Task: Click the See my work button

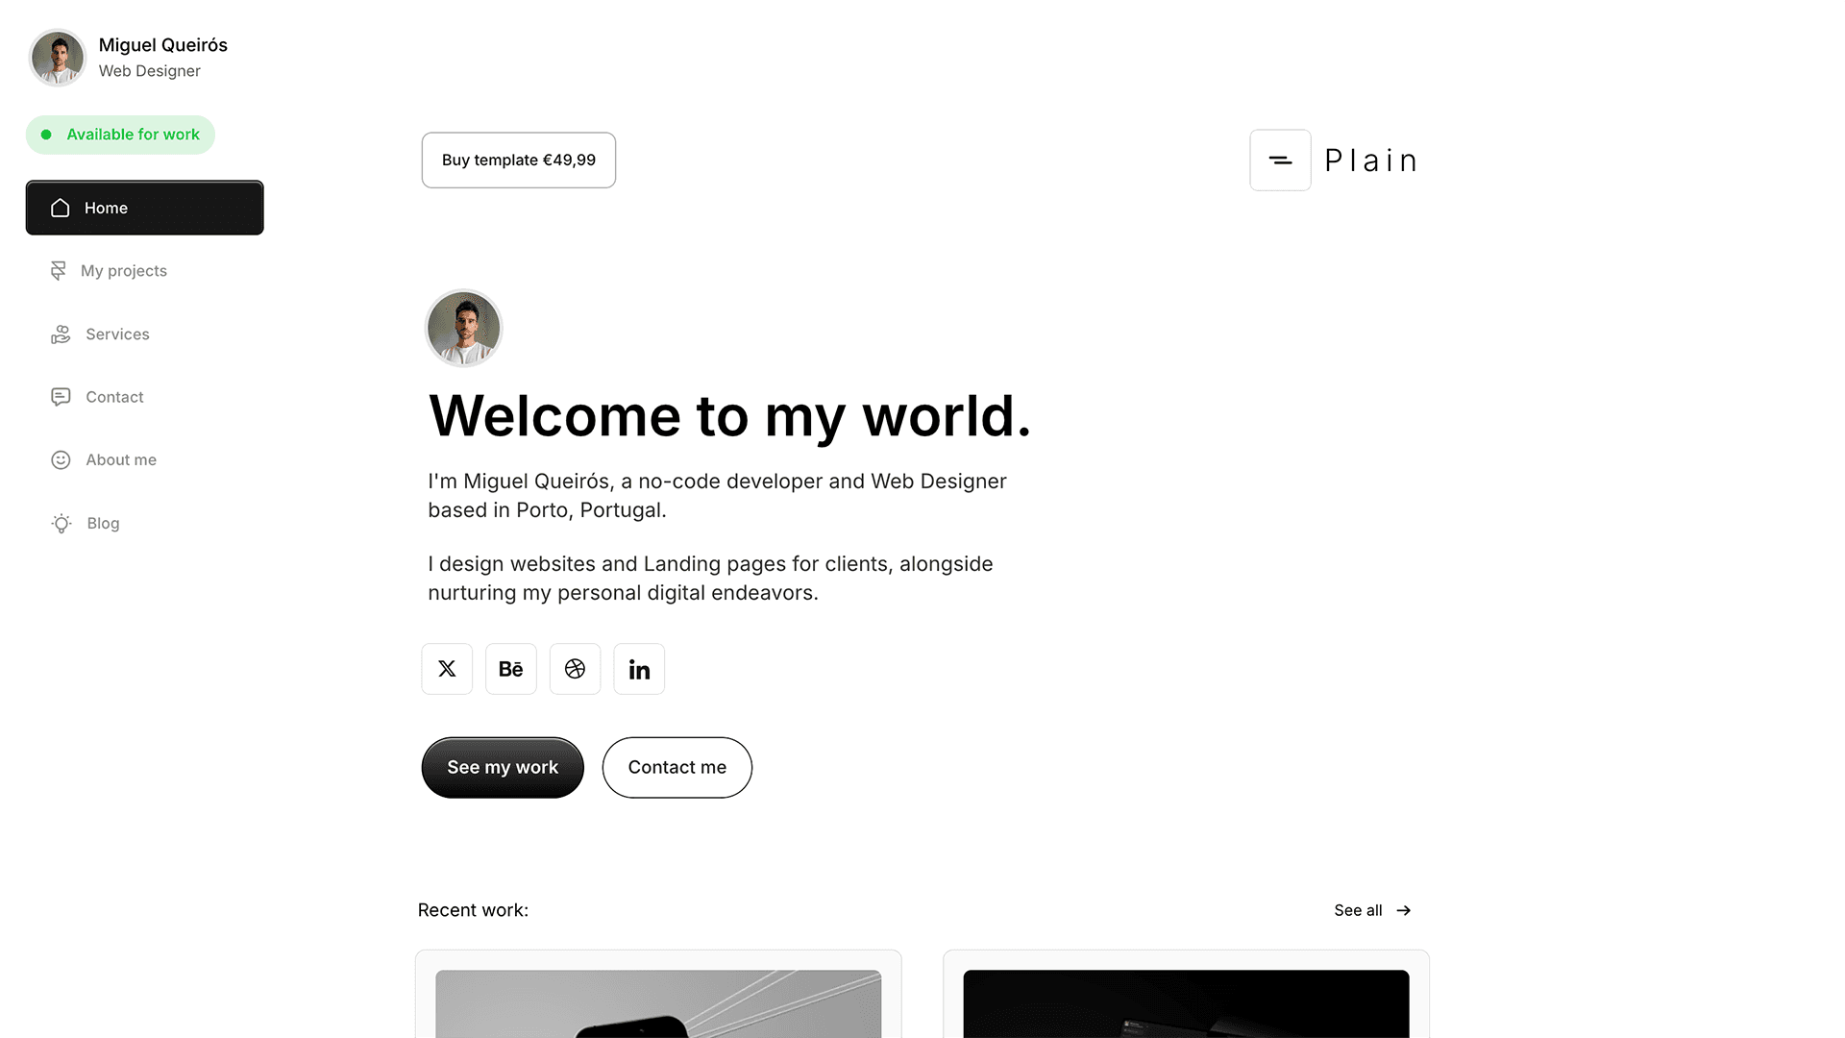Action: (504, 767)
